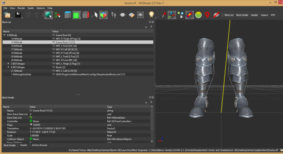Toggle skeleton bone display icon
Image resolution: width=283 pixels, height=154 pixels.
click(x=189, y=15)
